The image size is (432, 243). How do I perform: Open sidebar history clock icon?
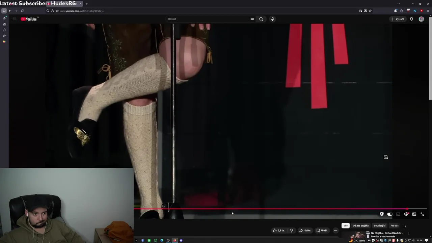click(x=4, y=30)
